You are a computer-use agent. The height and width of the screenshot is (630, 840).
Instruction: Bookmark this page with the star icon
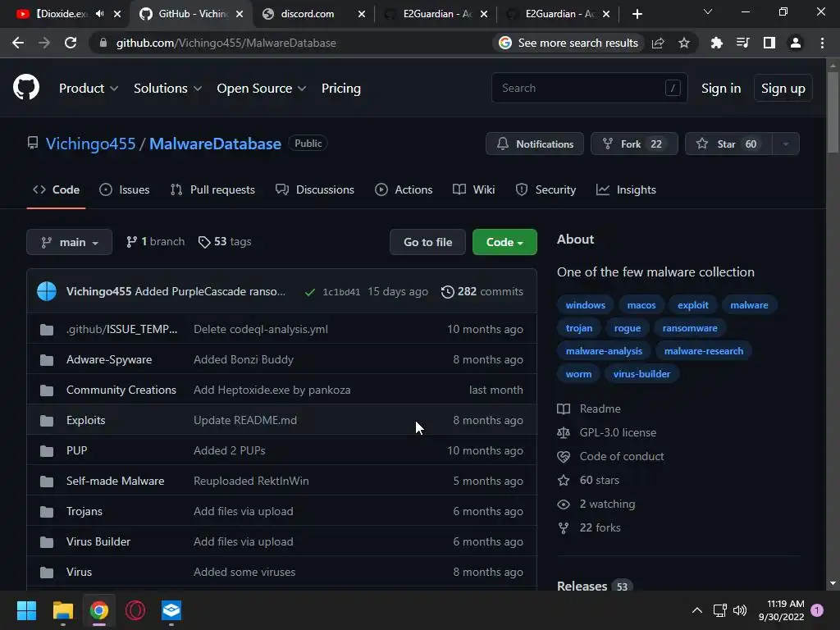(x=684, y=43)
